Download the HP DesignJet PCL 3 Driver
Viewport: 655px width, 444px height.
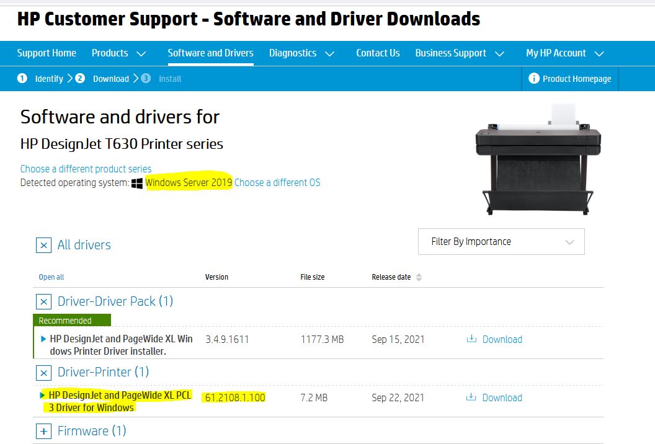click(x=502, y=397)
